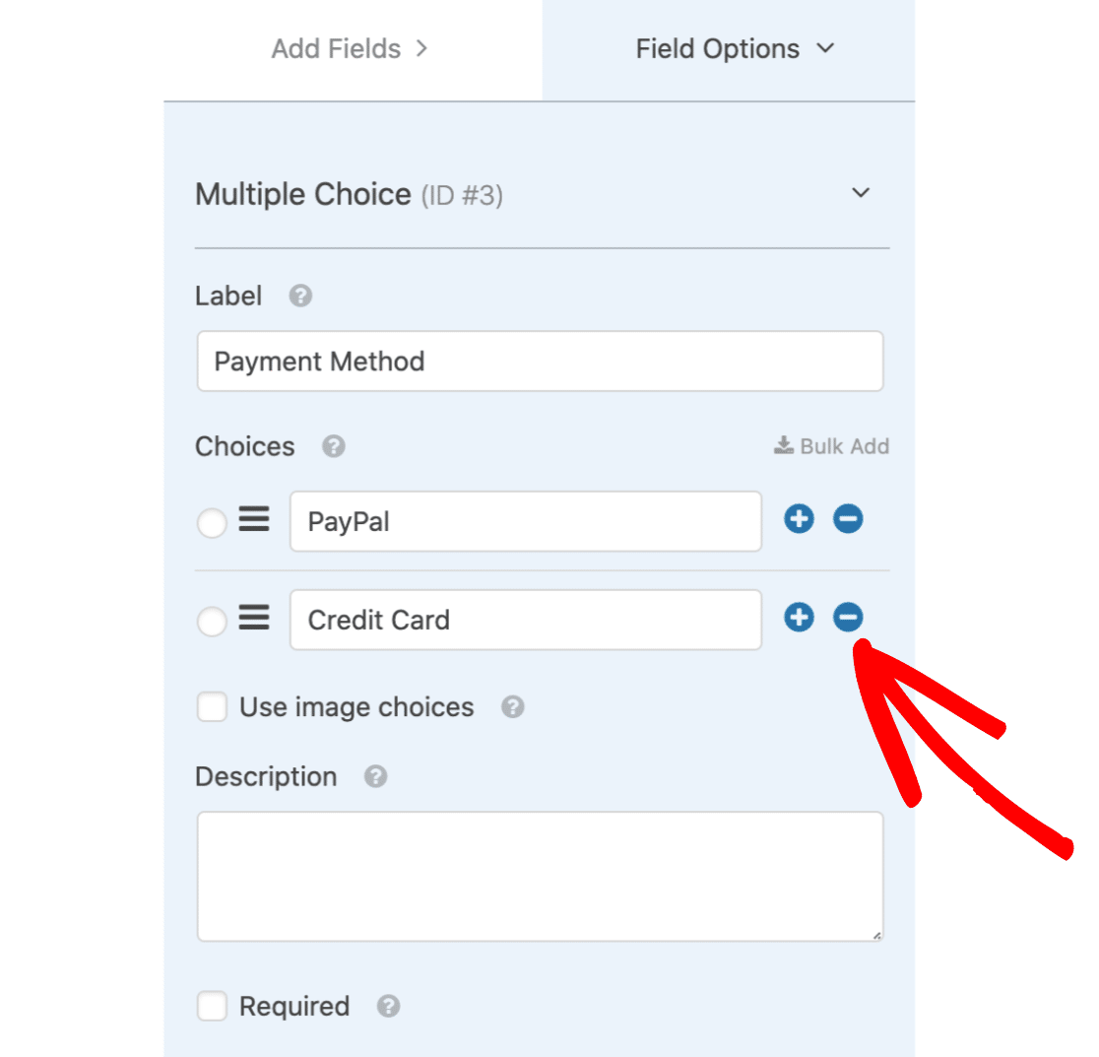Image resolution: width=1099 pixels, height=1057 pixels.
Task: Select PayPal as the default choice
Action: (x=211, y=523)
